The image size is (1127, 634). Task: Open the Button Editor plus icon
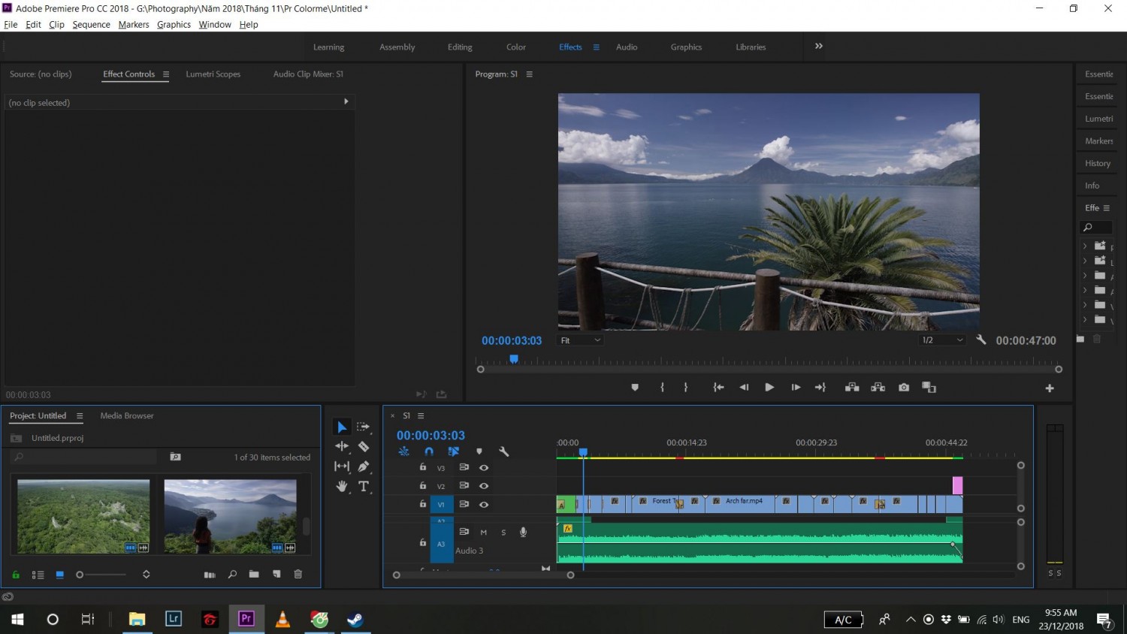1050,388
